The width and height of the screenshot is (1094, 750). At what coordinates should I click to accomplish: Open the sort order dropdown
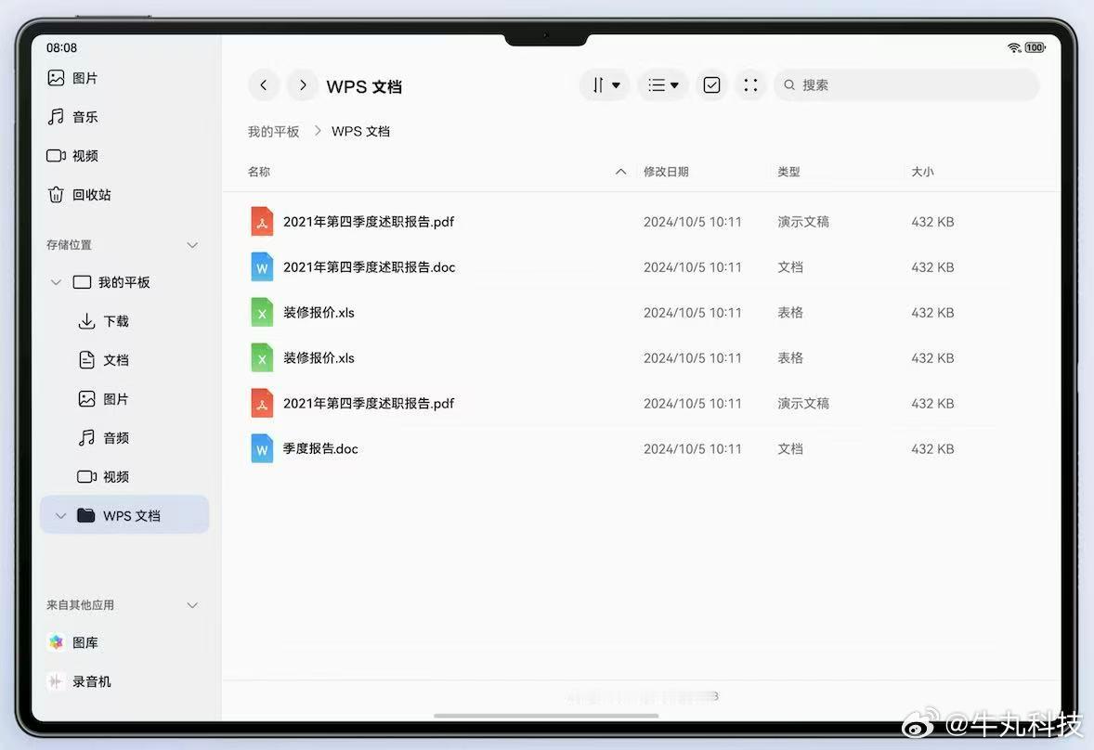(605, 85)
